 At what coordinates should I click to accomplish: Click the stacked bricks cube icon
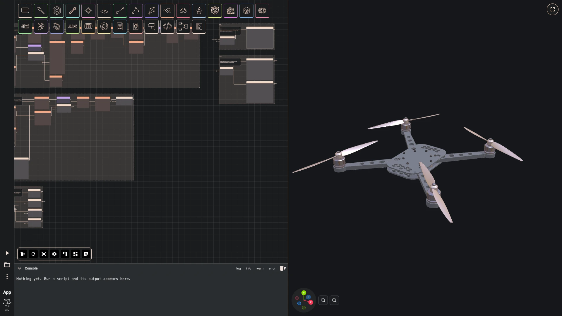click(x=246, y=11)
